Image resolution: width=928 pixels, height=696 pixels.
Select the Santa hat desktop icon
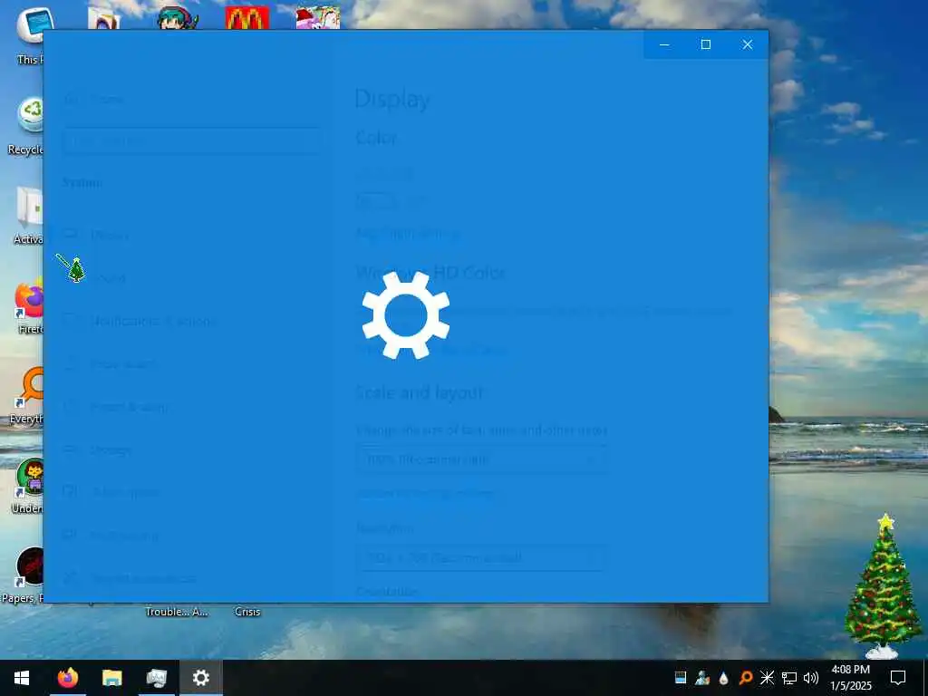[x=318, y=18]
